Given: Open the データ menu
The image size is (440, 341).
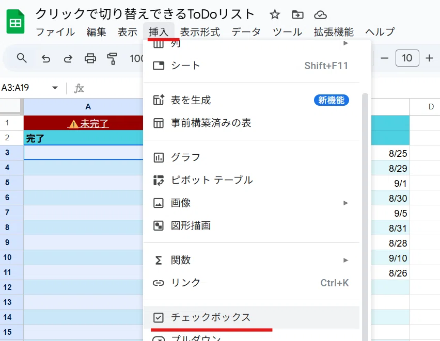Looking at the screenshot, I should (x=246, y=32).
